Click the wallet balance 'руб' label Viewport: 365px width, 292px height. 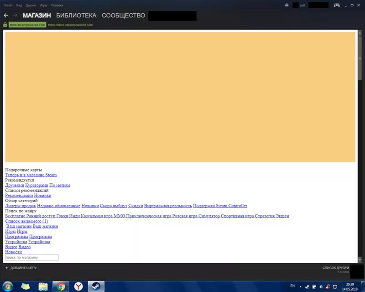[302, 5]
